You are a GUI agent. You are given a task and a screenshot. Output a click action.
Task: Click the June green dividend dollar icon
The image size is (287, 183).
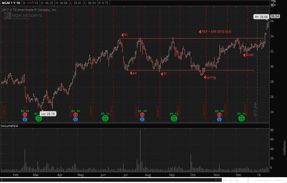(105, 118)
